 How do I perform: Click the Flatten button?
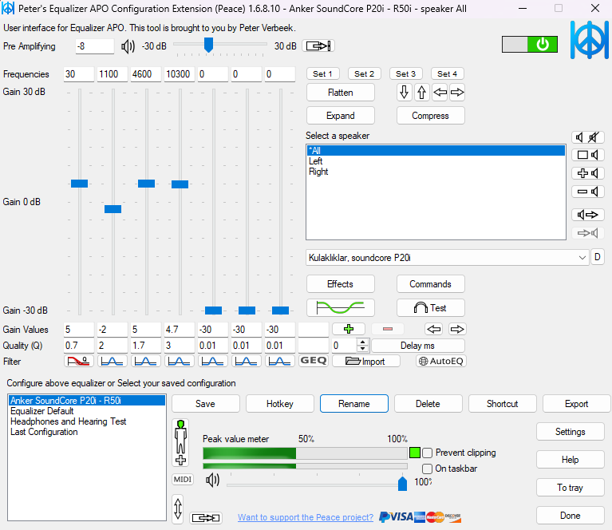coord(341,93)
